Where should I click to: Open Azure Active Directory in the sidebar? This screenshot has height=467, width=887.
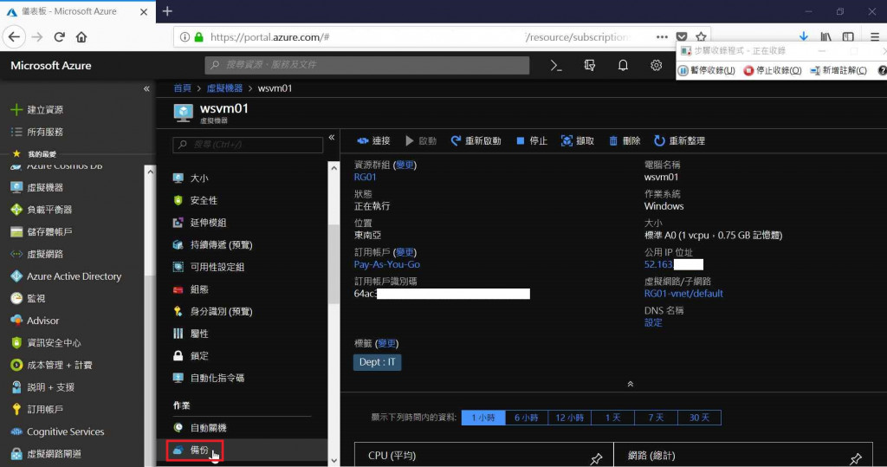66,276
